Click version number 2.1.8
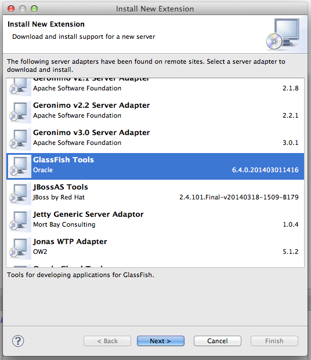 tap(291, 88)
